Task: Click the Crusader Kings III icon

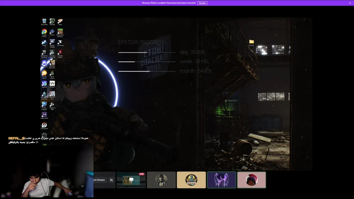Action: pos(60,54)
